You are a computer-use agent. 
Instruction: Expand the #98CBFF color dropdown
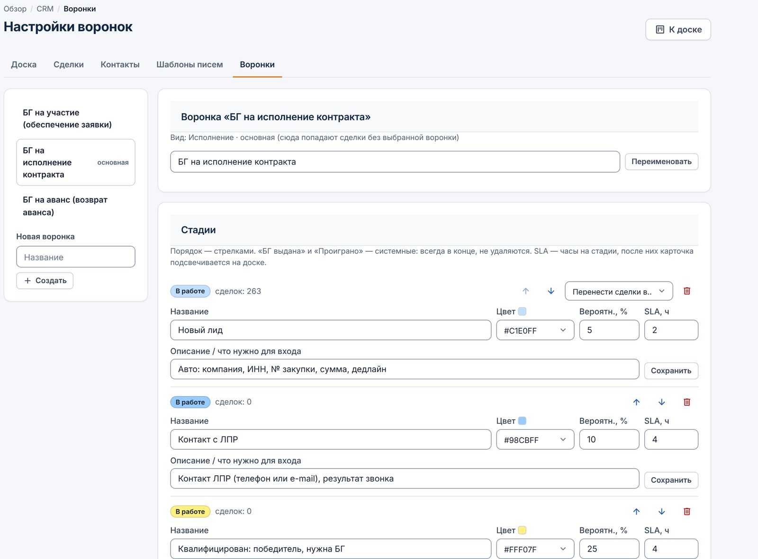[535, 440]
